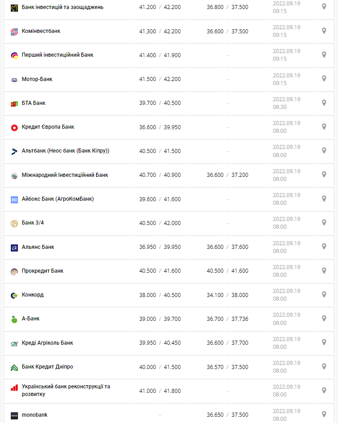Click the map pin for monobank
Screen dimensions: 338x423
(324, 414)
